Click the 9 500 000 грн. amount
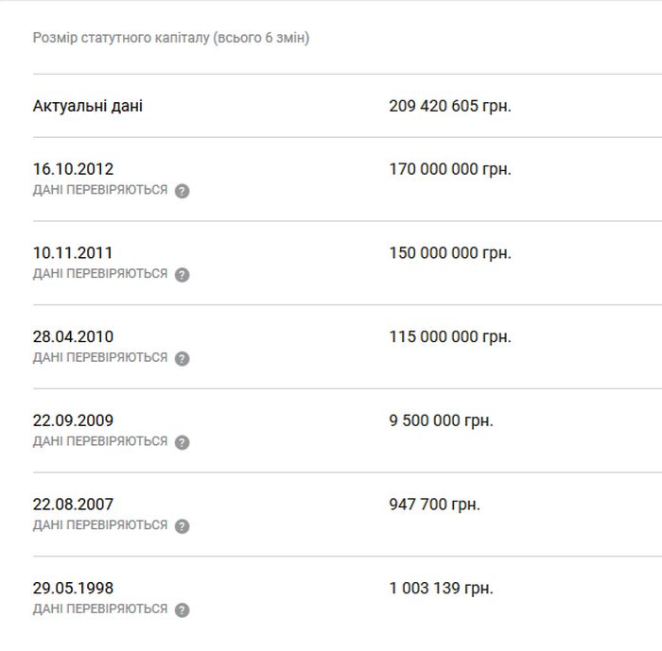662x651 pixels. (x=442, y=420)
